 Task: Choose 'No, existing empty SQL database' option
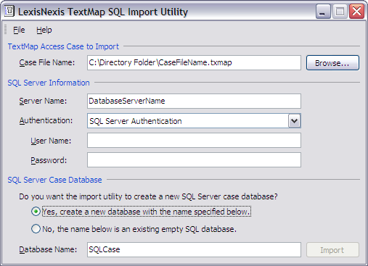coord(36,229)
